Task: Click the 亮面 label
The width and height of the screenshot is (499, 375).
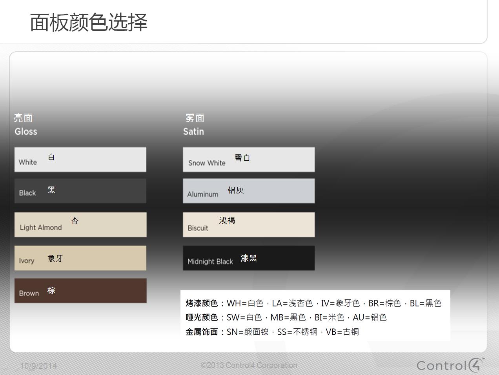Action: pyautogui.click(x=23, y=118)
